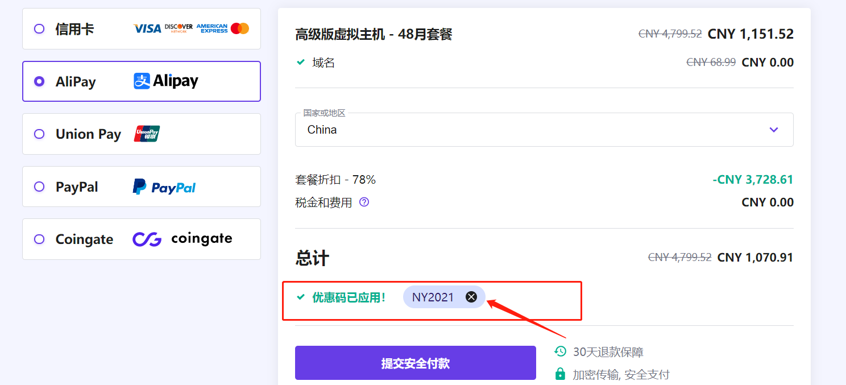The width and height of the screenshot is (846, 385).
Task: Choose the PayPal radio option
Action: (39, 187)
